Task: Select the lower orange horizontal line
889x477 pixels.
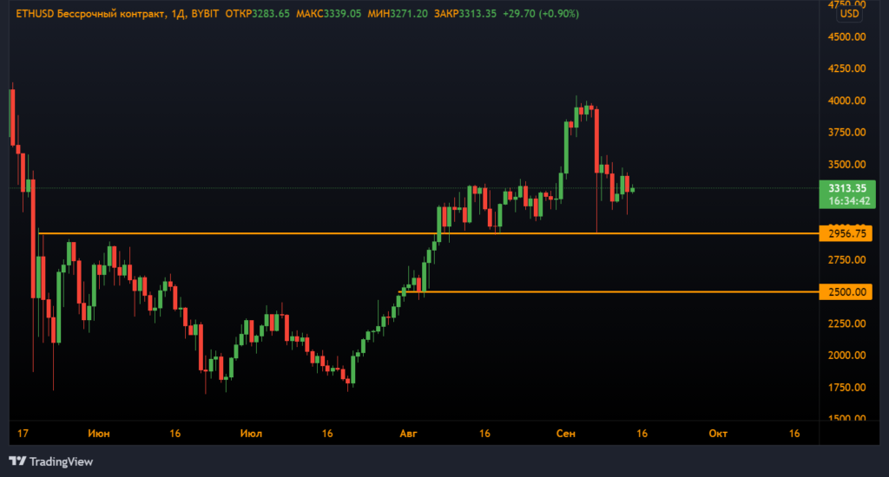Action: pos(608,292)
